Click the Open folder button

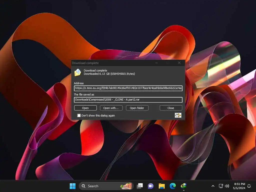(x=137, y=108)
